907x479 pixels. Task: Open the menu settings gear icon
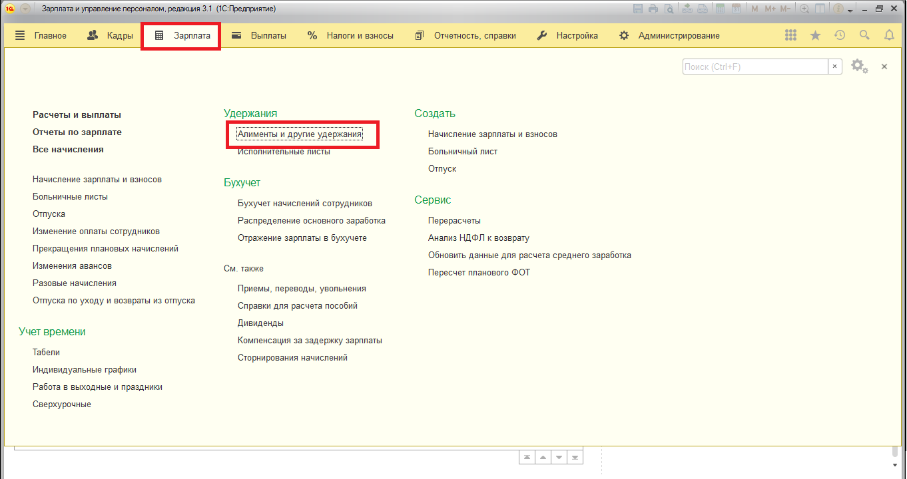pos(859,67)
